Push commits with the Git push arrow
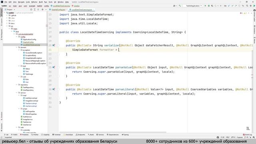Viewport: 256px width, 144px height. (x=236, y=6)
